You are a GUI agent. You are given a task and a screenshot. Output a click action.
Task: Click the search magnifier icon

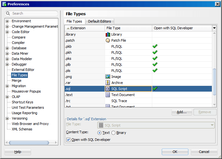[8, 13]
